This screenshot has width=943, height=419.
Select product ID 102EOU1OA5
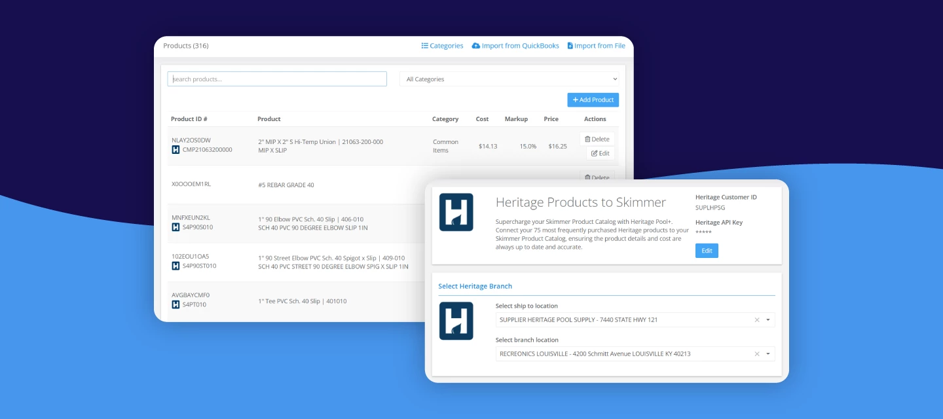tap(190, 256)
